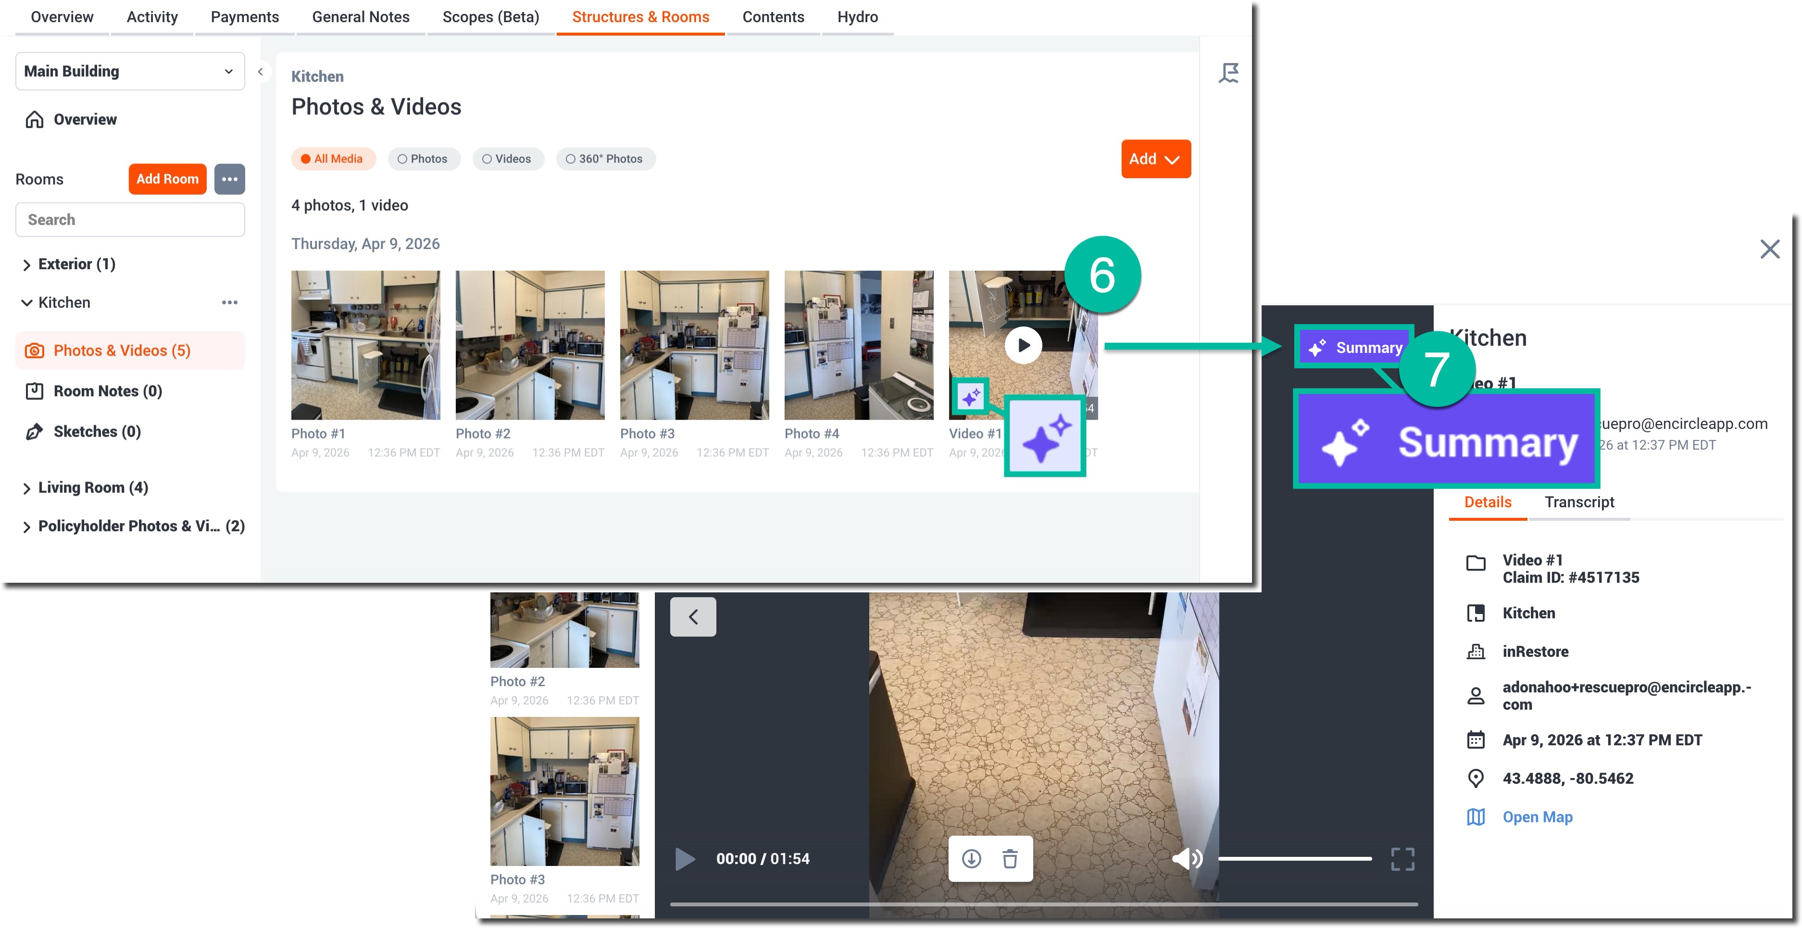1802x928 pixels.
Task: Enter fullscreen mode on the video
Action: [x=1402, y=859]
